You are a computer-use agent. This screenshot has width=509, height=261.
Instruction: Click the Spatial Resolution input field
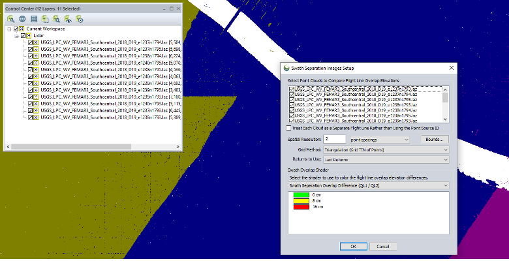(x=333, y=139)
